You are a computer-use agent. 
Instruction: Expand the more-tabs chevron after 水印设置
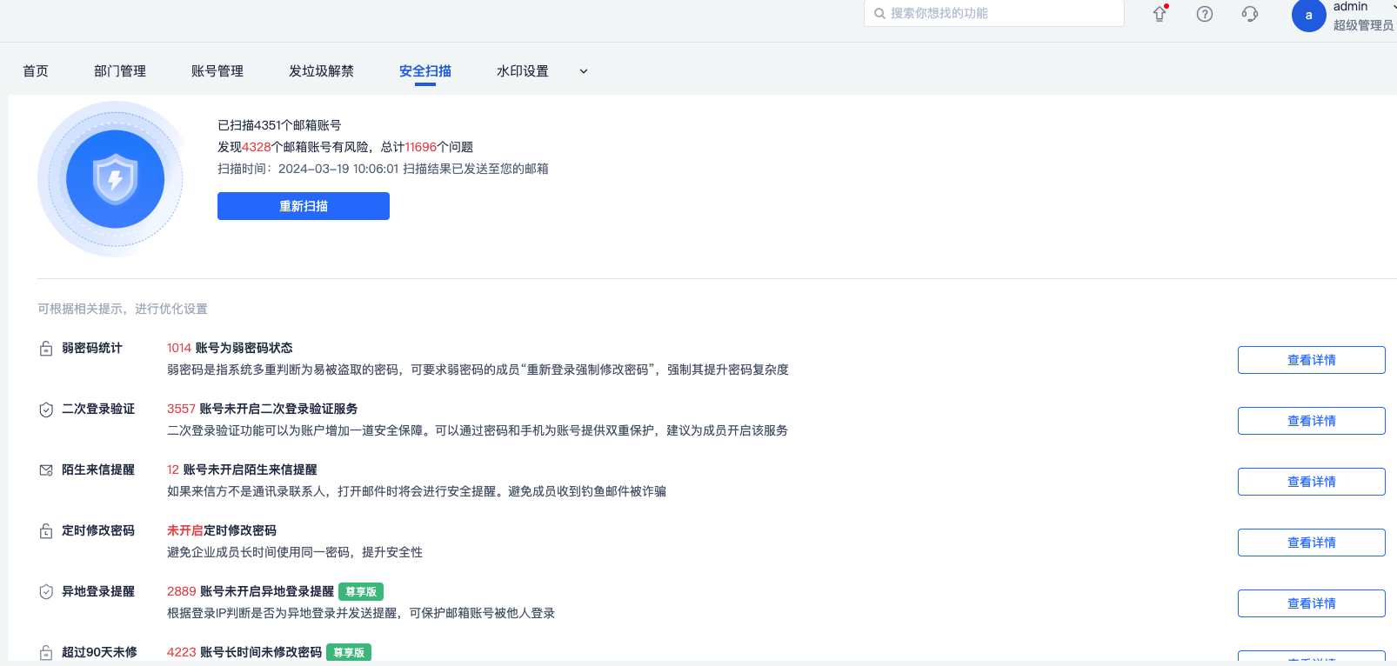[x=584, y=71]
